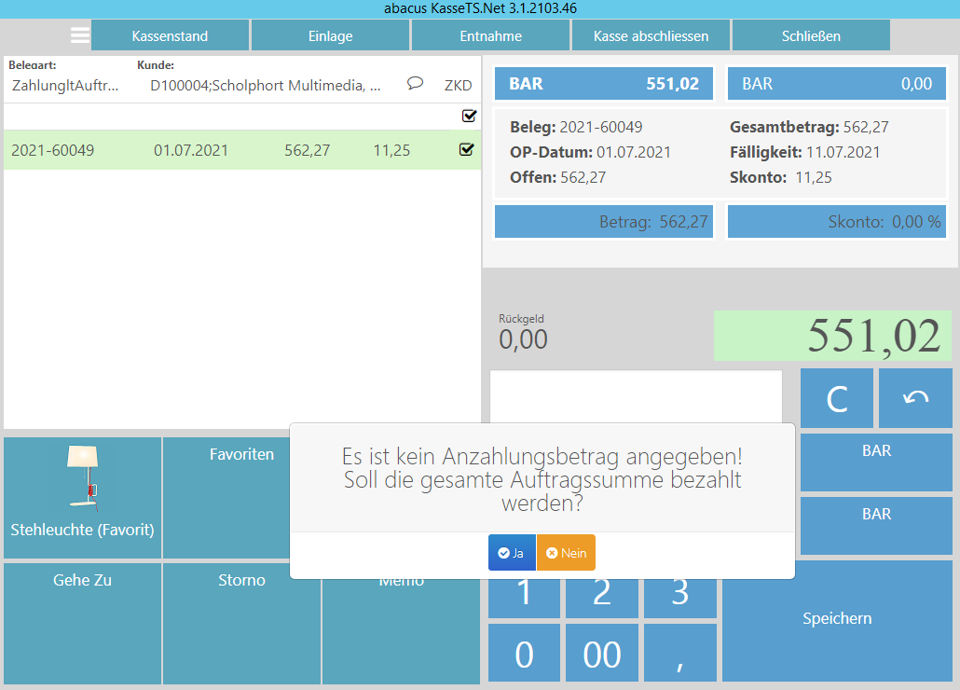Image resolution: width=960 pixels, height=690 pixels.
Task: Uncheck the checkbox for receipt 2021-60049
Action: tap(467, 150)
